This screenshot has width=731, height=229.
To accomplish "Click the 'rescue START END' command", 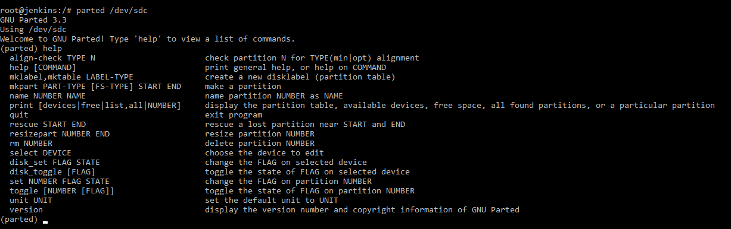I will (x=48, y=125).
